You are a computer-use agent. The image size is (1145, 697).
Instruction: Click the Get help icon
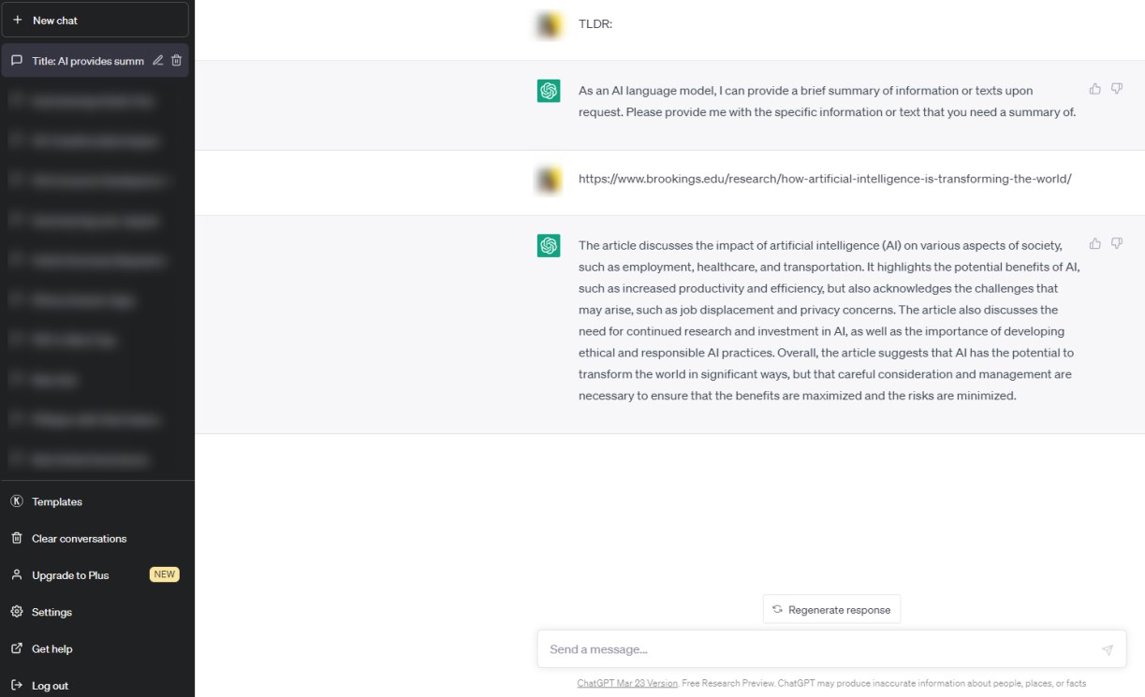point(16,648)
